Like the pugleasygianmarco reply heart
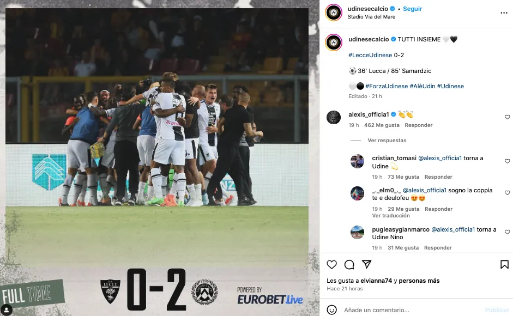This screenshot has width=513, height=316. (x=507, y=232)
